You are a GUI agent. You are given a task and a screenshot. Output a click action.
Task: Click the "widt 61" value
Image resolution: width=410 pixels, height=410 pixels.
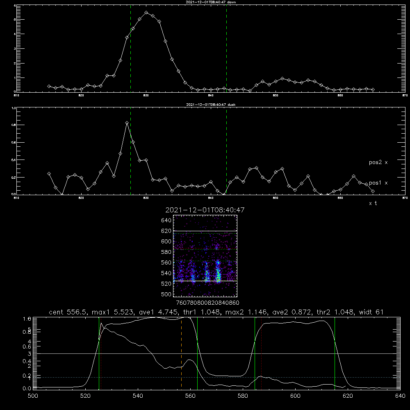click(x=371, y=312)
